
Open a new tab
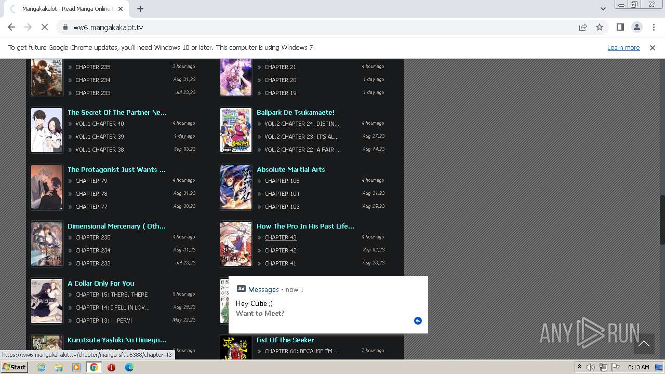point(140,9)
